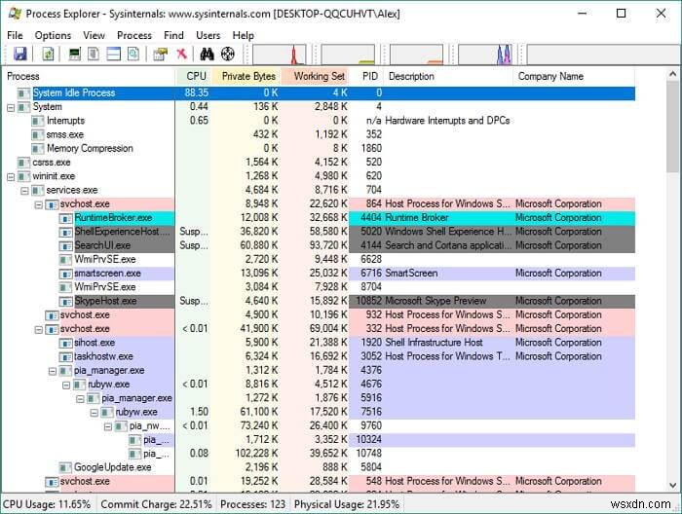682x514 pixels.
Task: Toggle the Show Lower Pane toolbar icon
Action: [114, 54]
